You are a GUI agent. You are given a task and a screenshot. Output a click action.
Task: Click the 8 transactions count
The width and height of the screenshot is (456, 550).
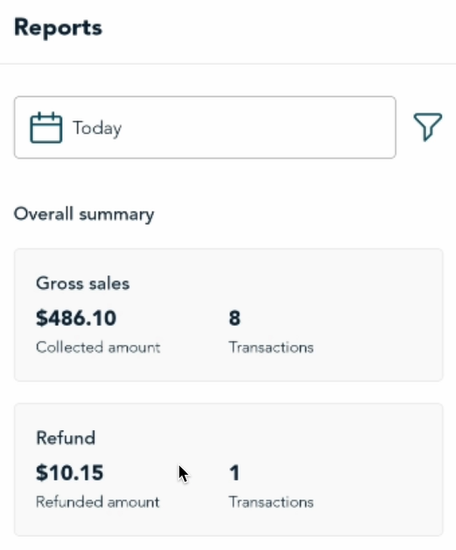point(235,318)
